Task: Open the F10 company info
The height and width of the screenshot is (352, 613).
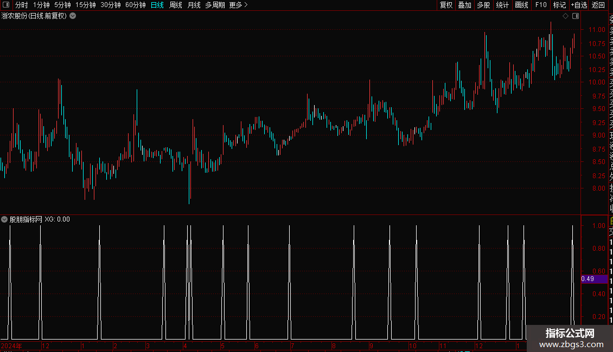Action: coord(541,5)
